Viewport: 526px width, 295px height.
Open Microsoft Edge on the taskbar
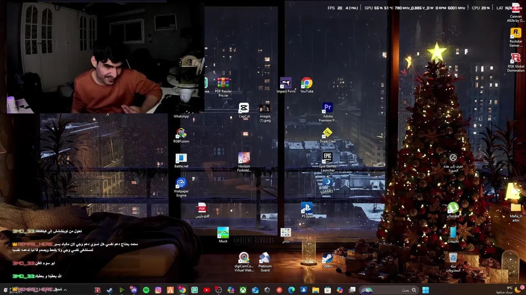click(291, 290)
